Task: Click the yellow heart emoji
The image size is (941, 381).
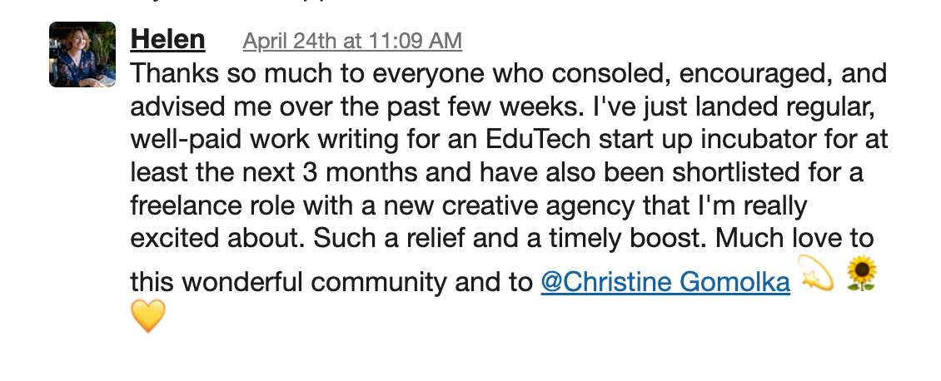Action: click(147, 316)
